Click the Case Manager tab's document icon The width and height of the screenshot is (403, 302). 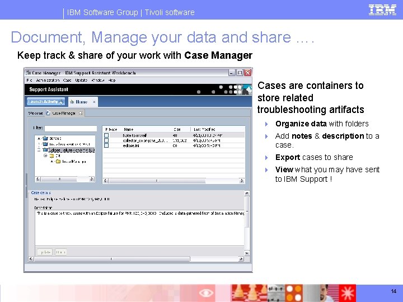tap(48, 113)
